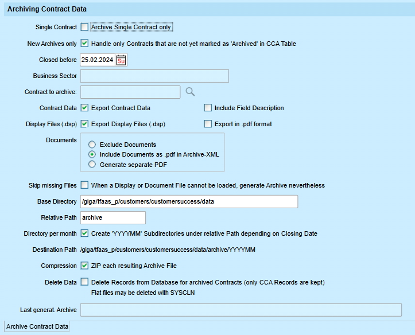Toggle Export Contract Data checkbox
Viewport: 415px width, 335px height.
pyautogui.click(x=84, y=108)
